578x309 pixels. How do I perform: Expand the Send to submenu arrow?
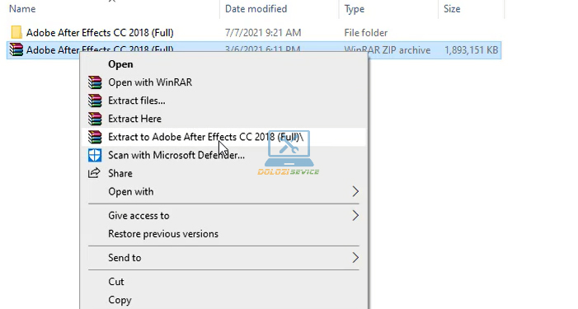(x=355, y=258)
